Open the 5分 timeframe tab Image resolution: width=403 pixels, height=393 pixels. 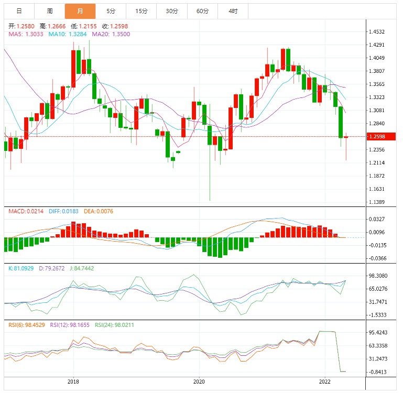111,12
